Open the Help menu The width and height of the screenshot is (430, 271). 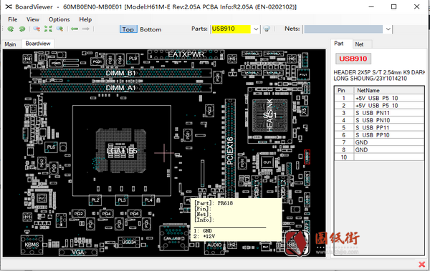(85, 19)
